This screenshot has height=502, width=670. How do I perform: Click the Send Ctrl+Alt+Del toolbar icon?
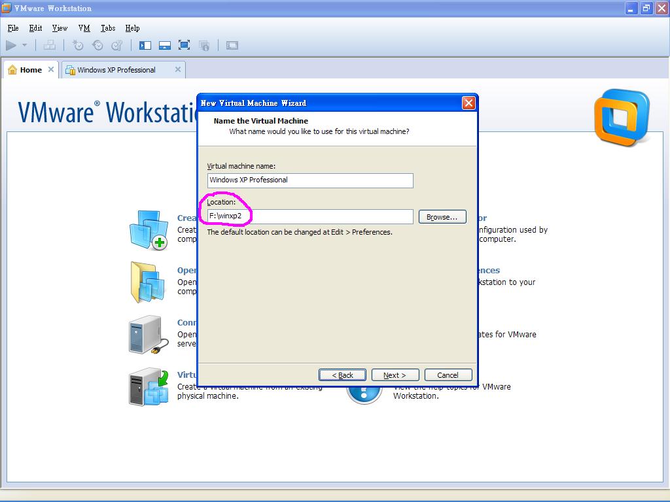50,45
